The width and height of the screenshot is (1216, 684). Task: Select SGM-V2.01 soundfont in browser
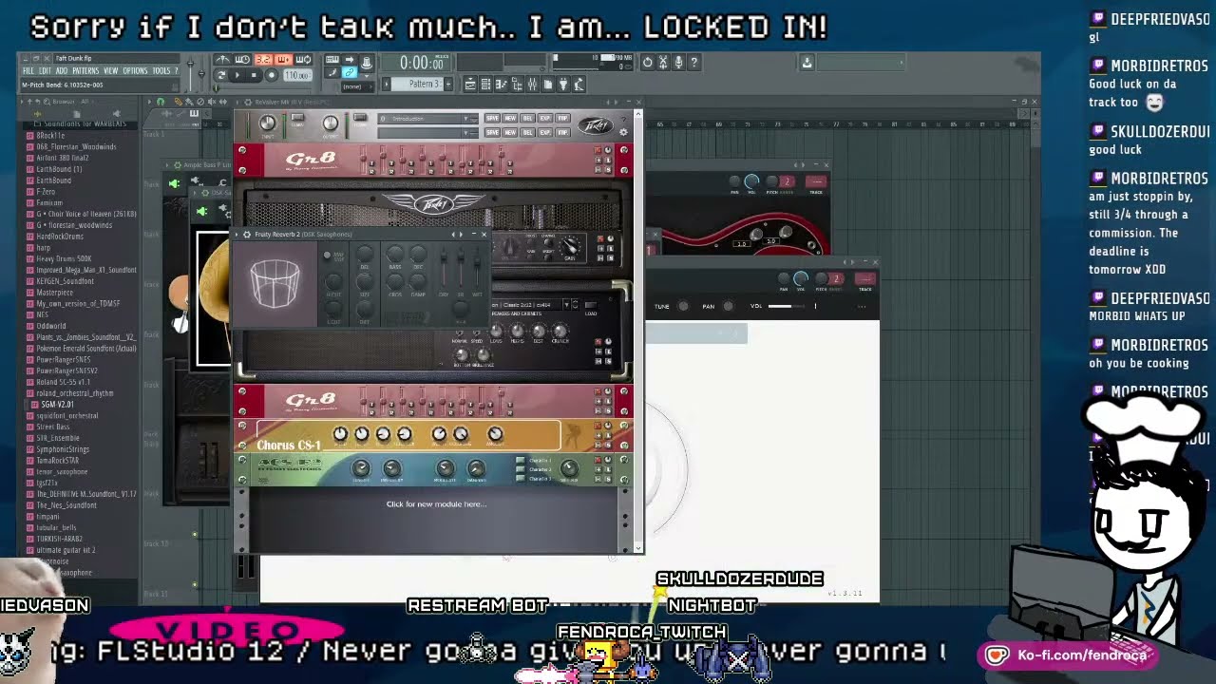tap(56, 404)
